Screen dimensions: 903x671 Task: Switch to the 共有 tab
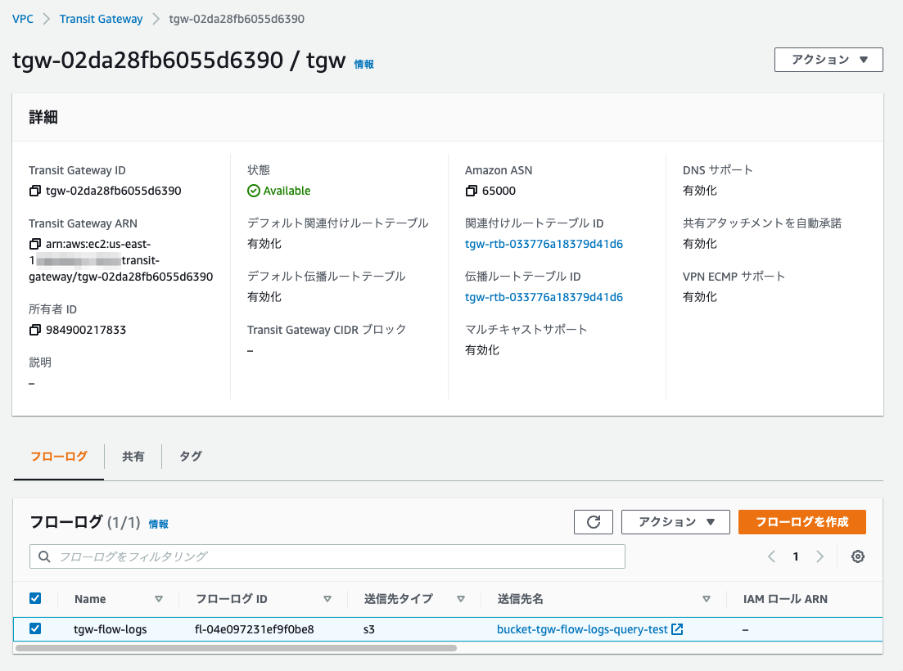133,457
